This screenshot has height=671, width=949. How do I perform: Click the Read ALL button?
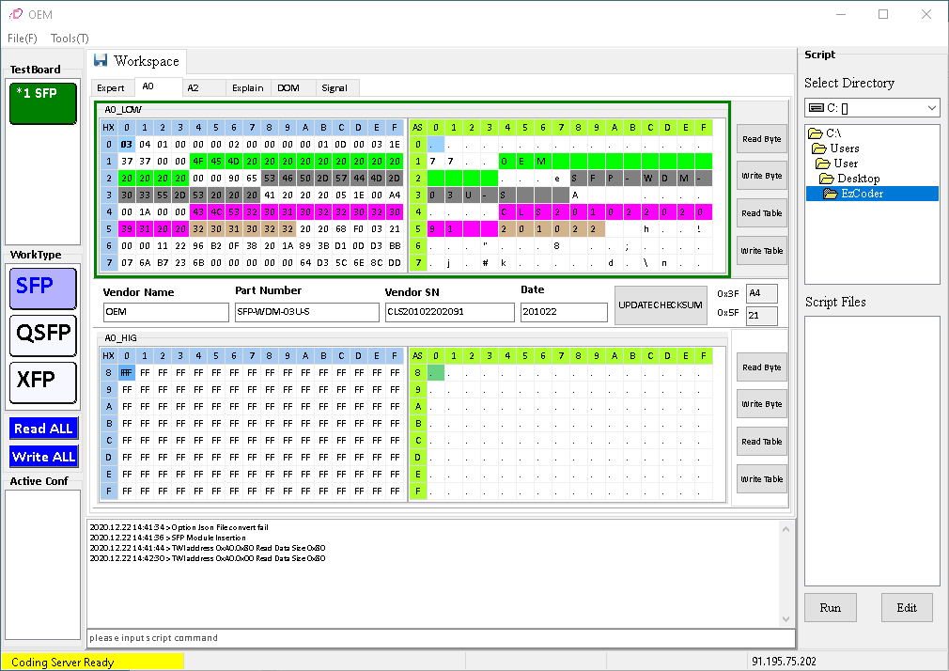(x=43, y=429)
